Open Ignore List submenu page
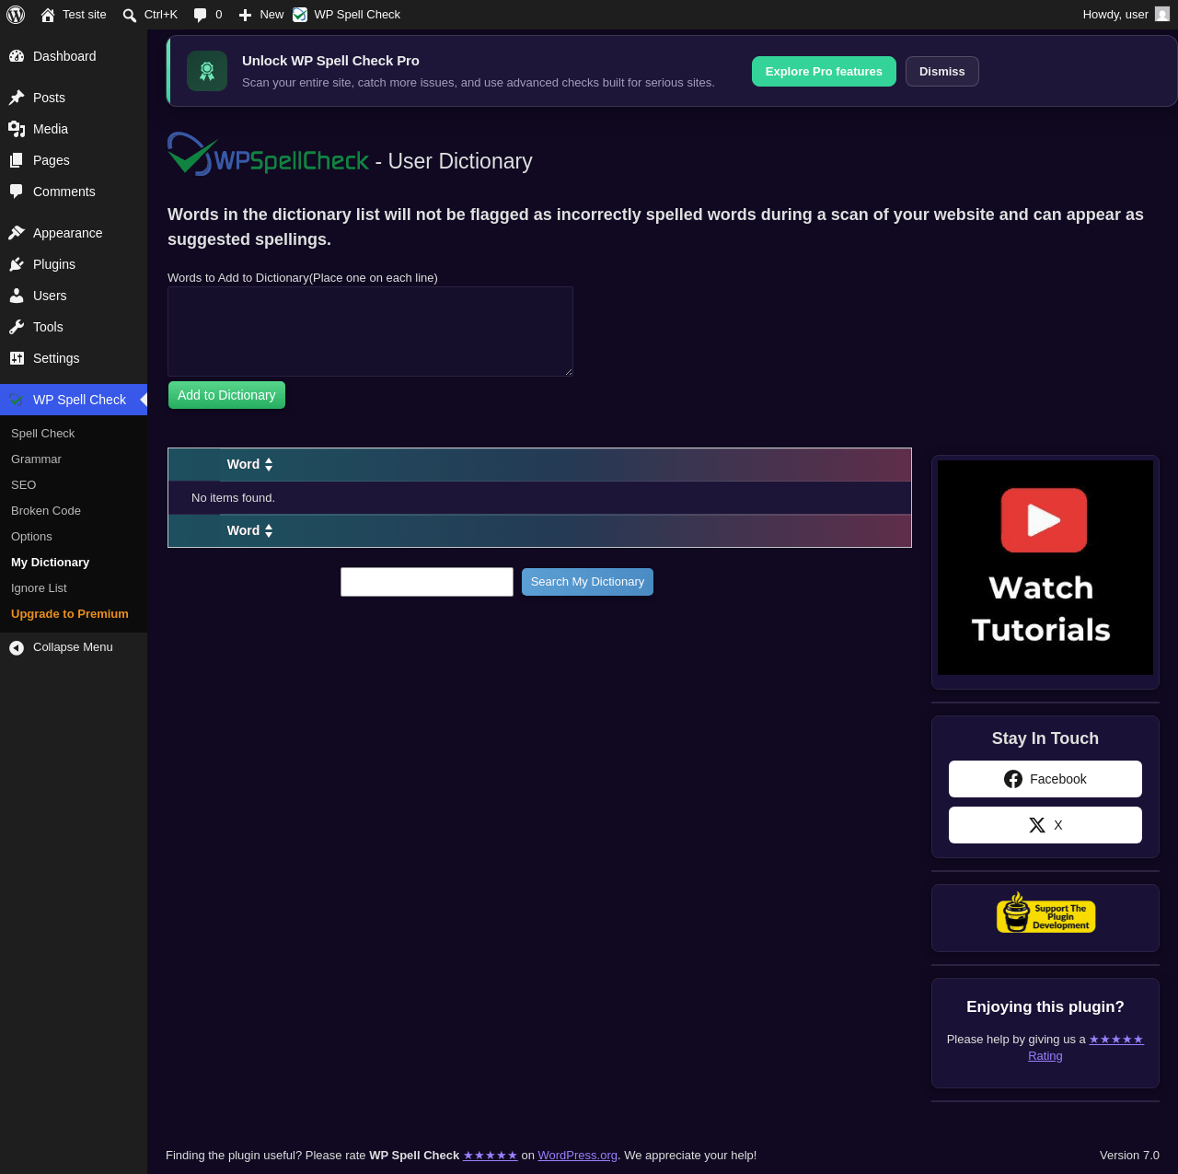The height and width of the screenshot is (1174, 1178). click(x=40, y=588)
